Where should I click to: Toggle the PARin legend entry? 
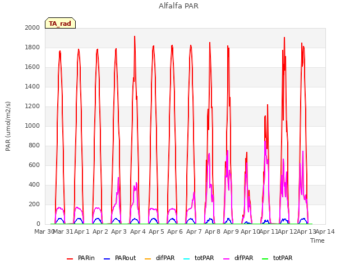81,258
